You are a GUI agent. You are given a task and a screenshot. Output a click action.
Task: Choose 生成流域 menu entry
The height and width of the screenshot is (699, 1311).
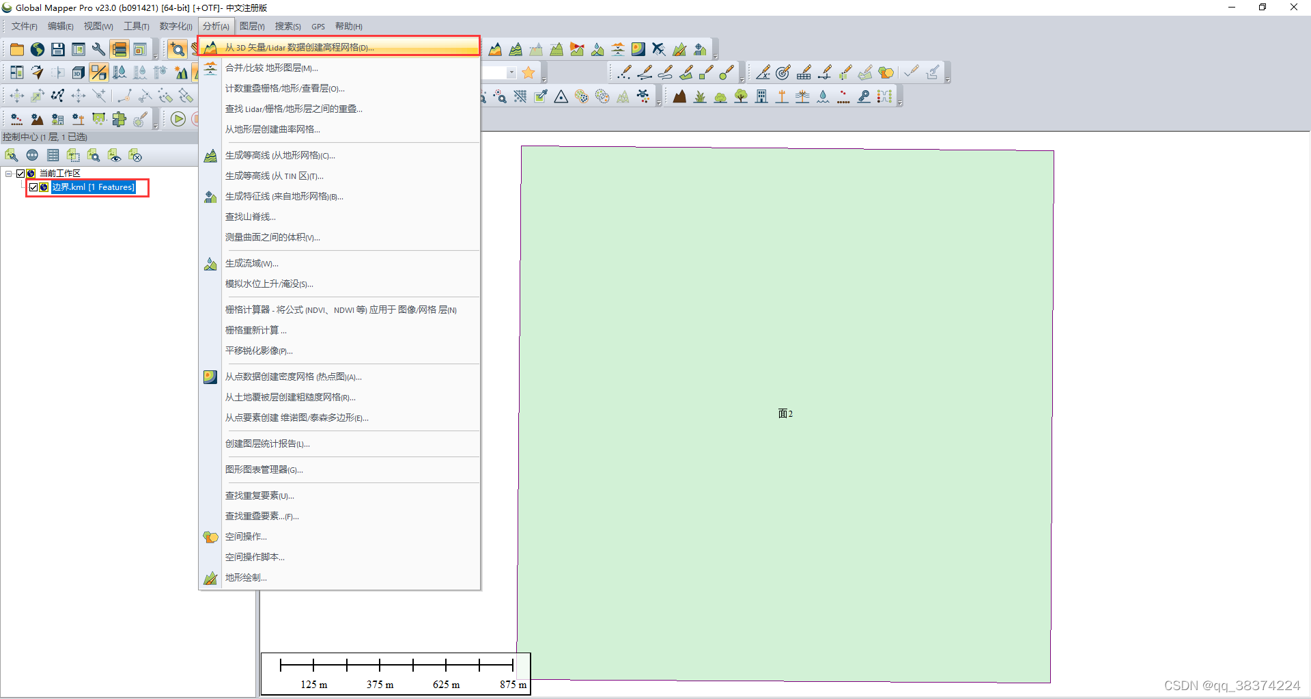[339, 263]
